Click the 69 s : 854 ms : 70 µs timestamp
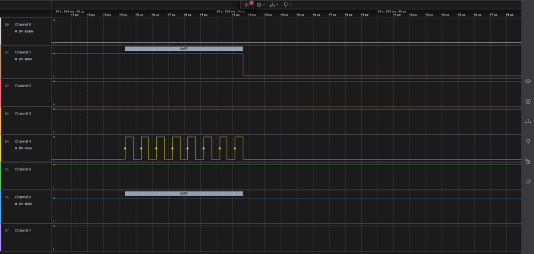Viewport: 534px width, 254px height. tap(231, 11)
